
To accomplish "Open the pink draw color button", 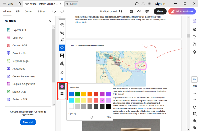I will coord(62,86).
